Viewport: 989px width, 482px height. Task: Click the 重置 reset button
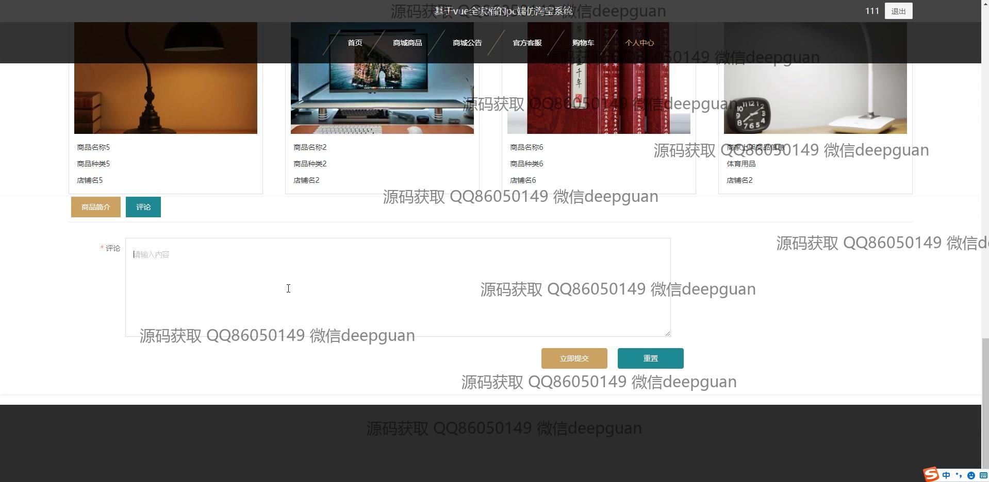pos(651,358)
